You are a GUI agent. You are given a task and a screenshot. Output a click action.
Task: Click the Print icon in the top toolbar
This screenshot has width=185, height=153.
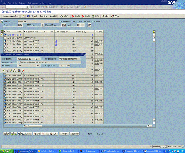pyautogui.click(x=50, y=7)
